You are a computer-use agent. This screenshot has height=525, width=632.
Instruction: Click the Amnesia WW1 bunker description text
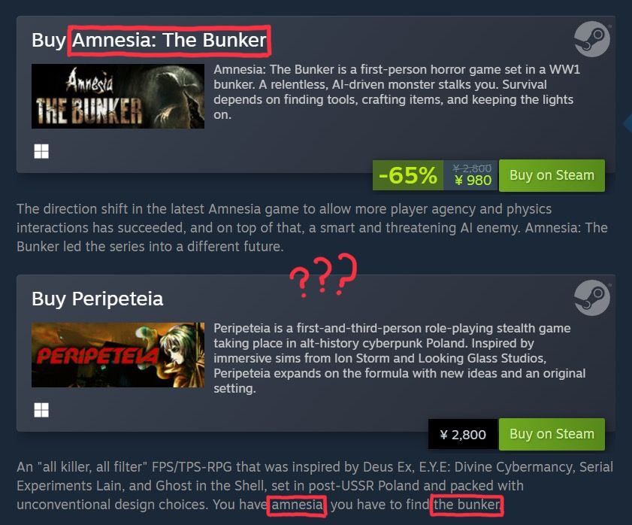[x=397, y=92]
